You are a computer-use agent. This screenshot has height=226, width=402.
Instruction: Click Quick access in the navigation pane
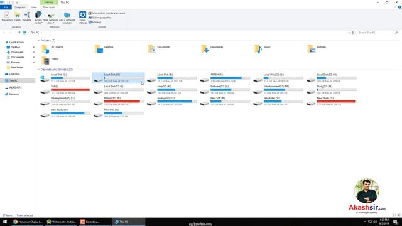coord(16,42)
